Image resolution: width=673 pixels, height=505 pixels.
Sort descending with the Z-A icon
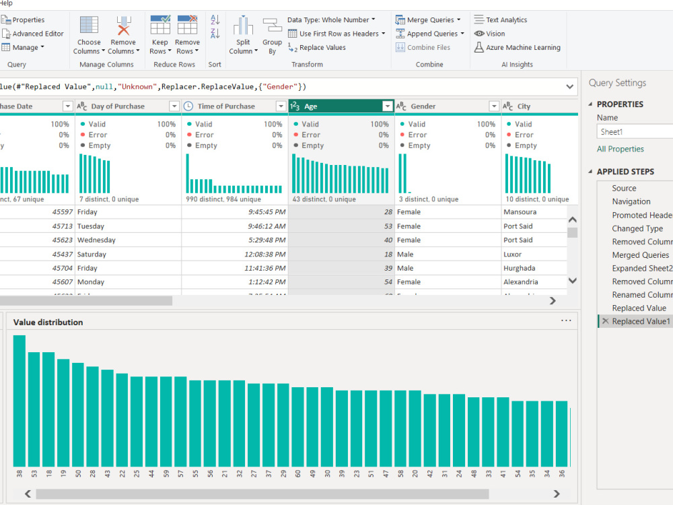[215, 33]
